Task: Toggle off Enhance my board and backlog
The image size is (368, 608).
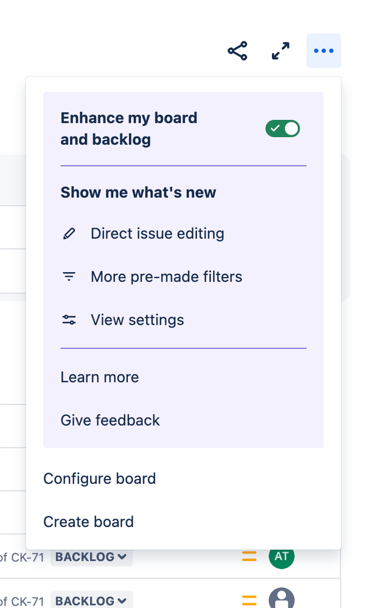Action: 283,128
